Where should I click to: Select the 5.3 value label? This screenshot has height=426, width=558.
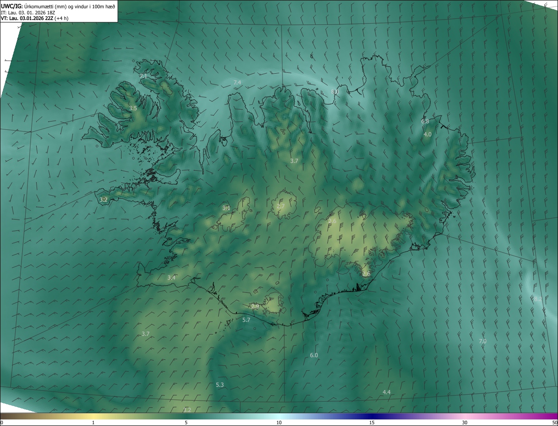click(x=220, y=385)
